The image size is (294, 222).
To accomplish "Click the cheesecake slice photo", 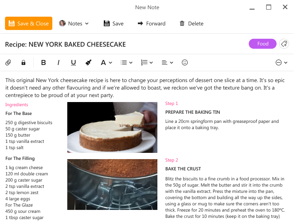I will point(112,127).
